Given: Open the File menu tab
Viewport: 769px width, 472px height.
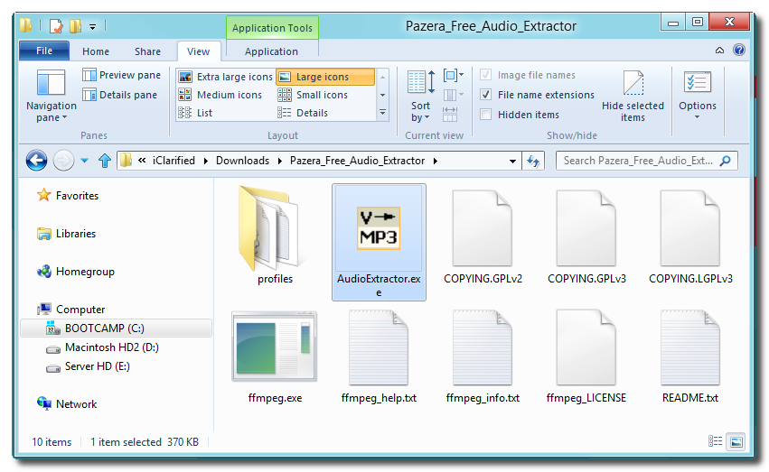Looking at the screenshot, I should [x=44, y=51].
